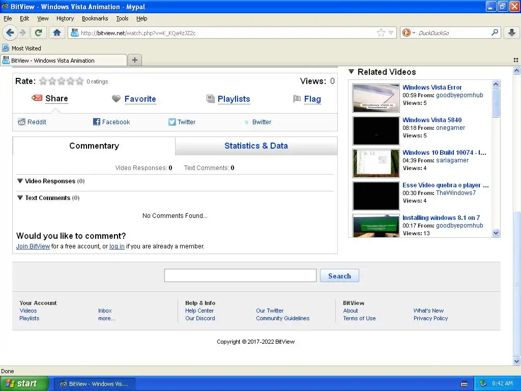Collapse the Related Videos panel
Screen dimensions: 521x391
pyautogui.click(x=351, y=71)
